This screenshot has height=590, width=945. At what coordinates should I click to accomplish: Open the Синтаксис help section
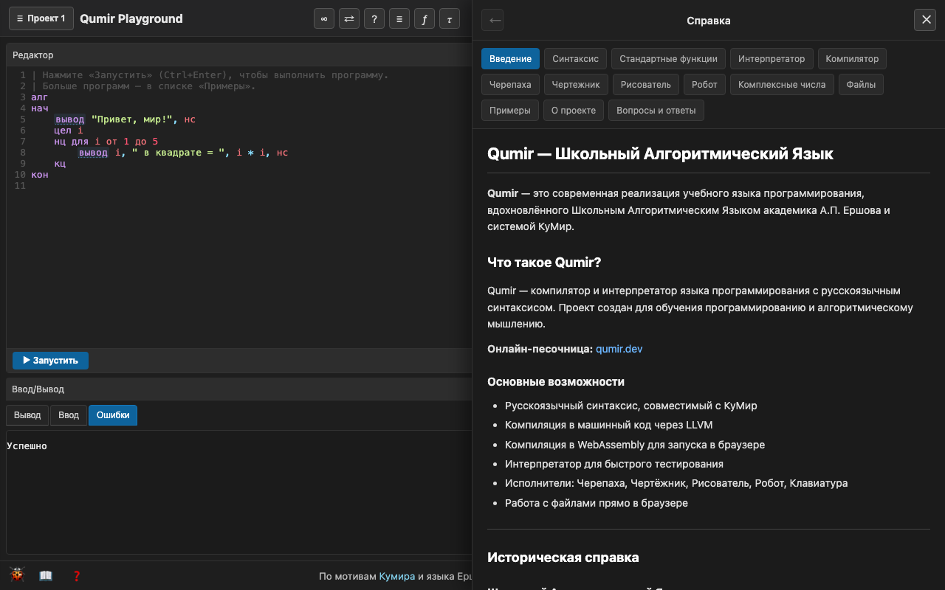pos(576,59)
